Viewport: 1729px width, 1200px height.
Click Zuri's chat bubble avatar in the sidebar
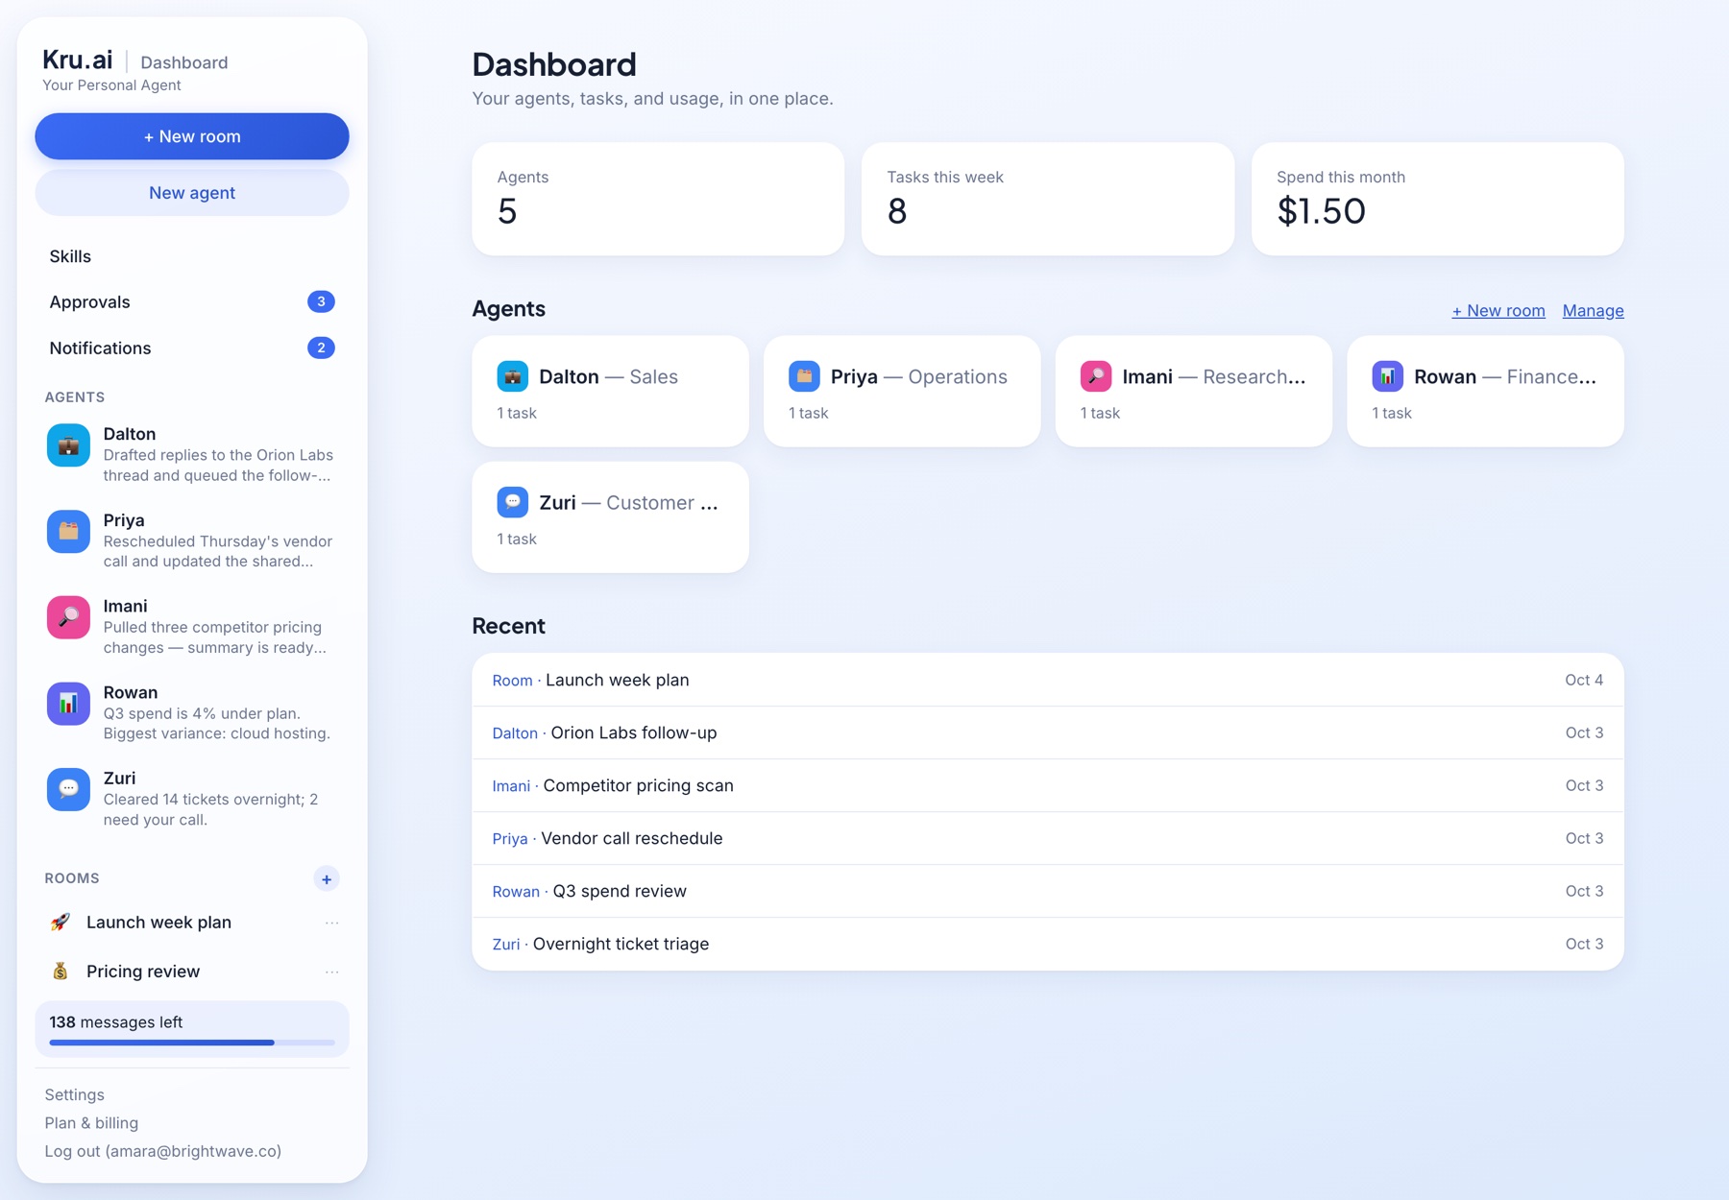tap(68, 789)
